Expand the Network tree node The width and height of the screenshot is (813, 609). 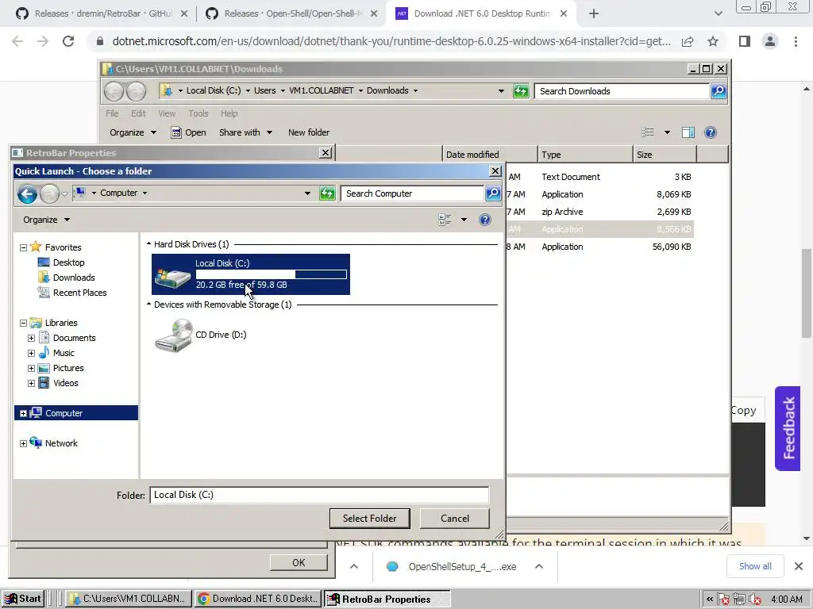pos(23,443)
